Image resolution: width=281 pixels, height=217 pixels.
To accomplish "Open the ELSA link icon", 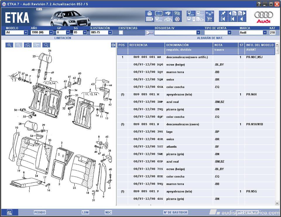I will [x=191, y=13].
